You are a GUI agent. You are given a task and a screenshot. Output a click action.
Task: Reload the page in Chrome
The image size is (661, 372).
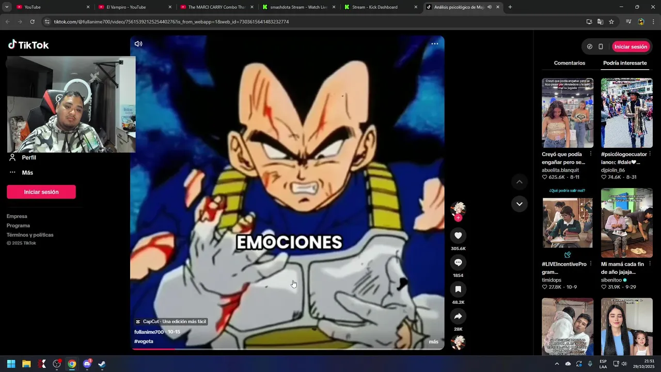[x=32, y=22]
